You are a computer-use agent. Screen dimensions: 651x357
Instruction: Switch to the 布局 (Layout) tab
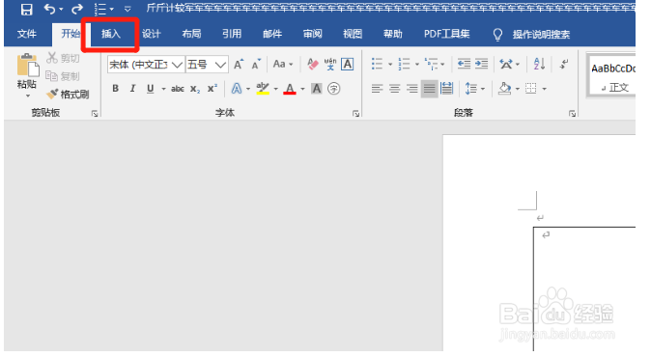(x=191, y=34)
